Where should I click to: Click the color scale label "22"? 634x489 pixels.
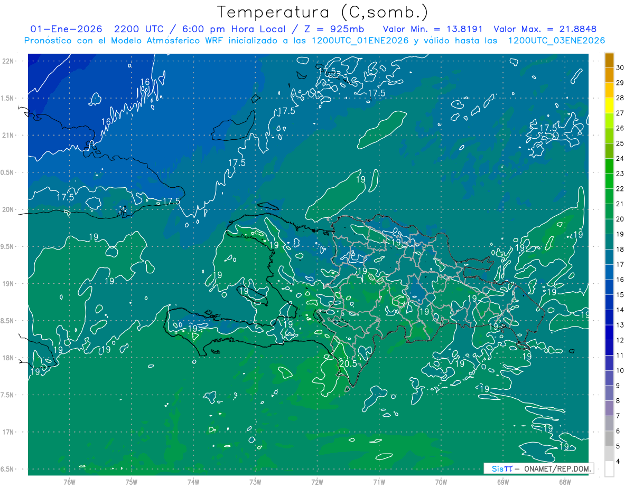coord(620,189)
